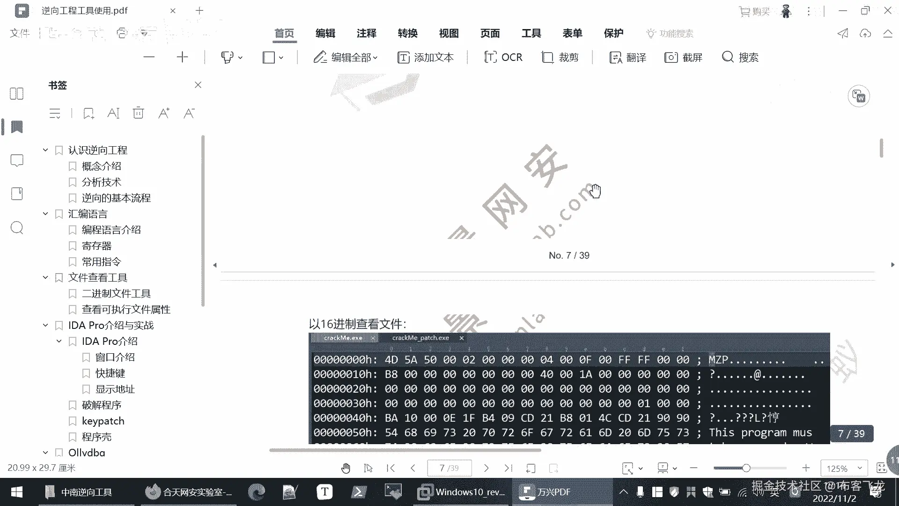The height and width of the screenshot is (506, 899).
Task: Select the hand tool in the bottom bar
Action: click(346, 468)
